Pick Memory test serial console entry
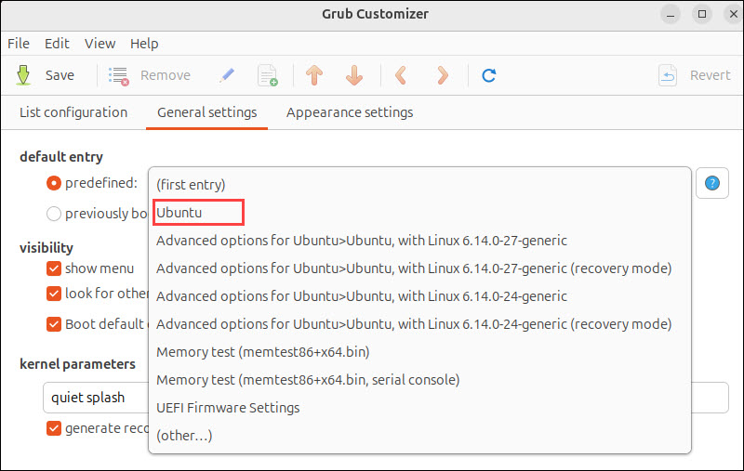Screen dimensions: 744x471 [x=420, y=380]
